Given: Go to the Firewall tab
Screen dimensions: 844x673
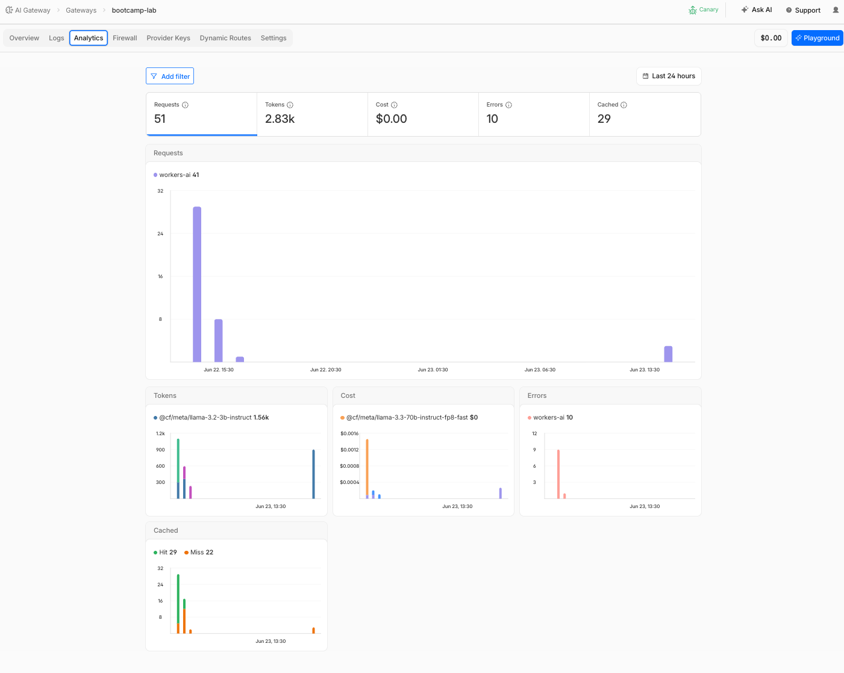Looking at the screenshot, I should pos(125,38).
